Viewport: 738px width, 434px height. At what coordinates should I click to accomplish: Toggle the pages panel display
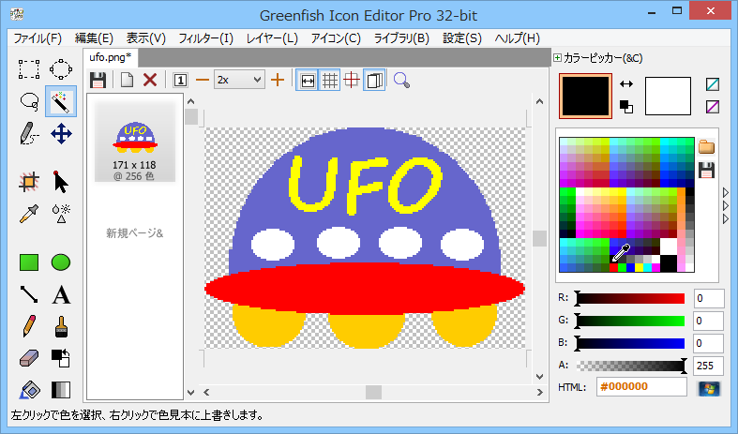point(374,80)
